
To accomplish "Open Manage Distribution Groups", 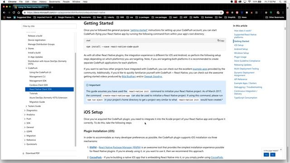I will [41, 44].
